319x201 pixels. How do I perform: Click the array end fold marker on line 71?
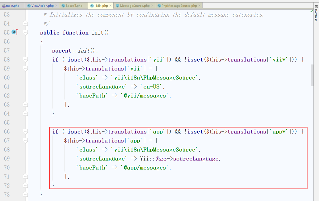tap(25, 176)
